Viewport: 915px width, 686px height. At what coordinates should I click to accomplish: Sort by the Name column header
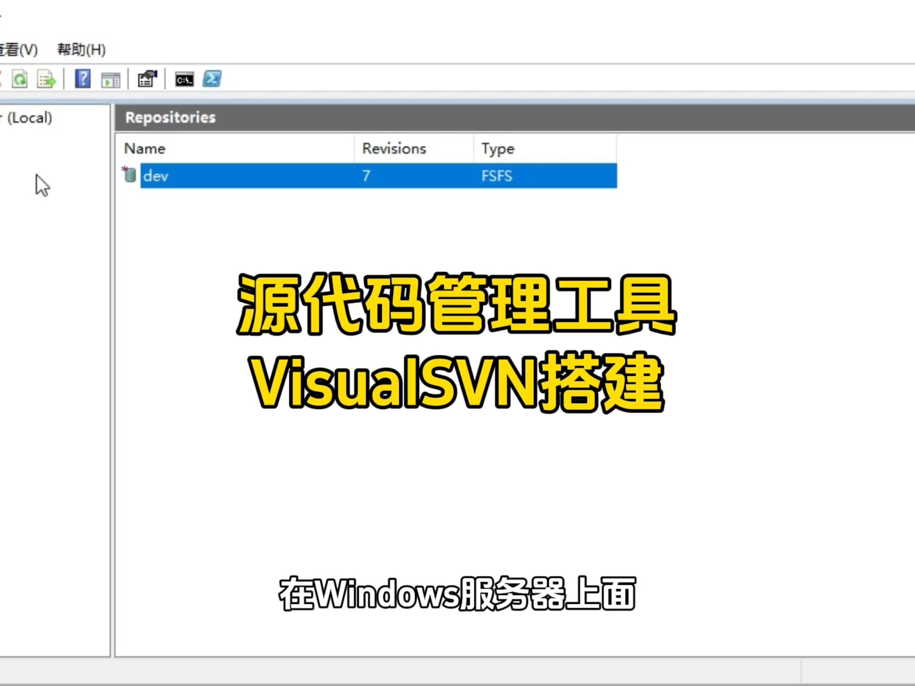pos(235,149)
